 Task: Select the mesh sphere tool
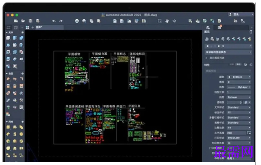[x=22, y=134]
